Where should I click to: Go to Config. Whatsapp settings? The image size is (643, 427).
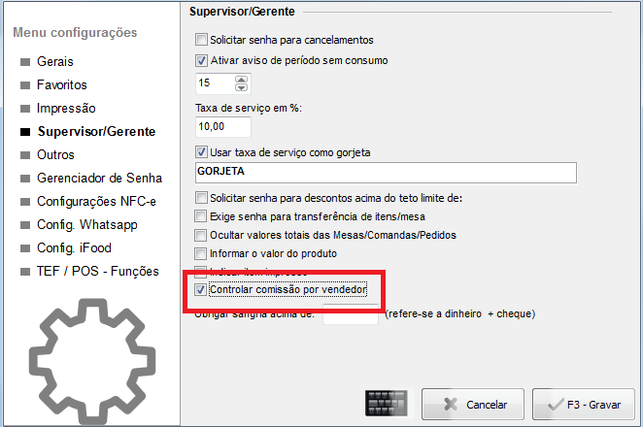point(87,225)
